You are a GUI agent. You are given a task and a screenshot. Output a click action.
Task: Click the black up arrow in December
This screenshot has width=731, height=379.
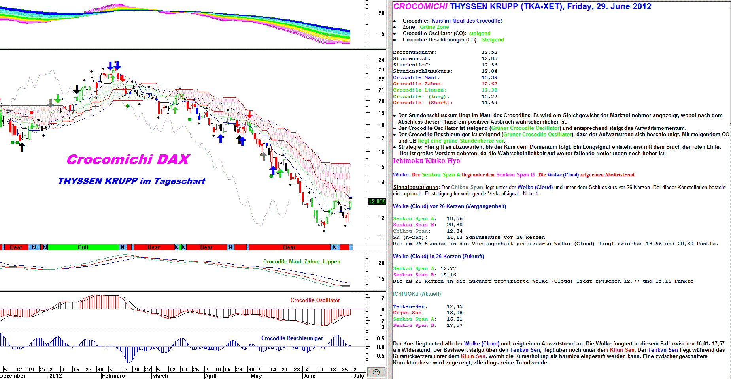22,147
